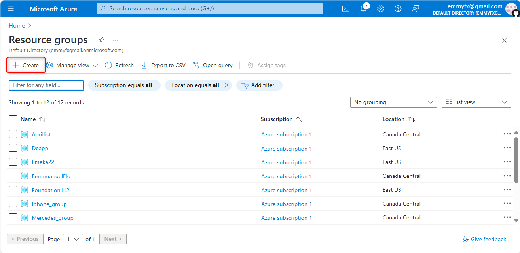Open the hamburger portal menu
This screenshot has width=520, height=253.
coord(11,9)
